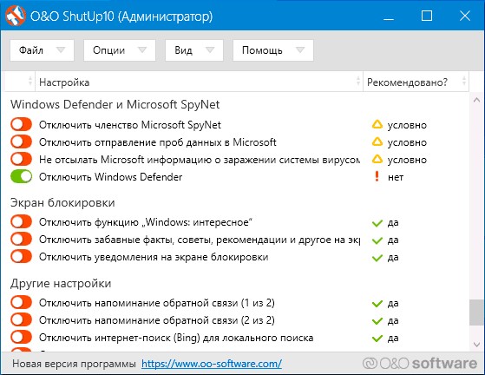Image resolution: width=485 pixels, height=375 pixels.
Task: Select 'Отключить уведомления на экране блокировки' text
Action: pyautogui.click(x=154, y=257)
